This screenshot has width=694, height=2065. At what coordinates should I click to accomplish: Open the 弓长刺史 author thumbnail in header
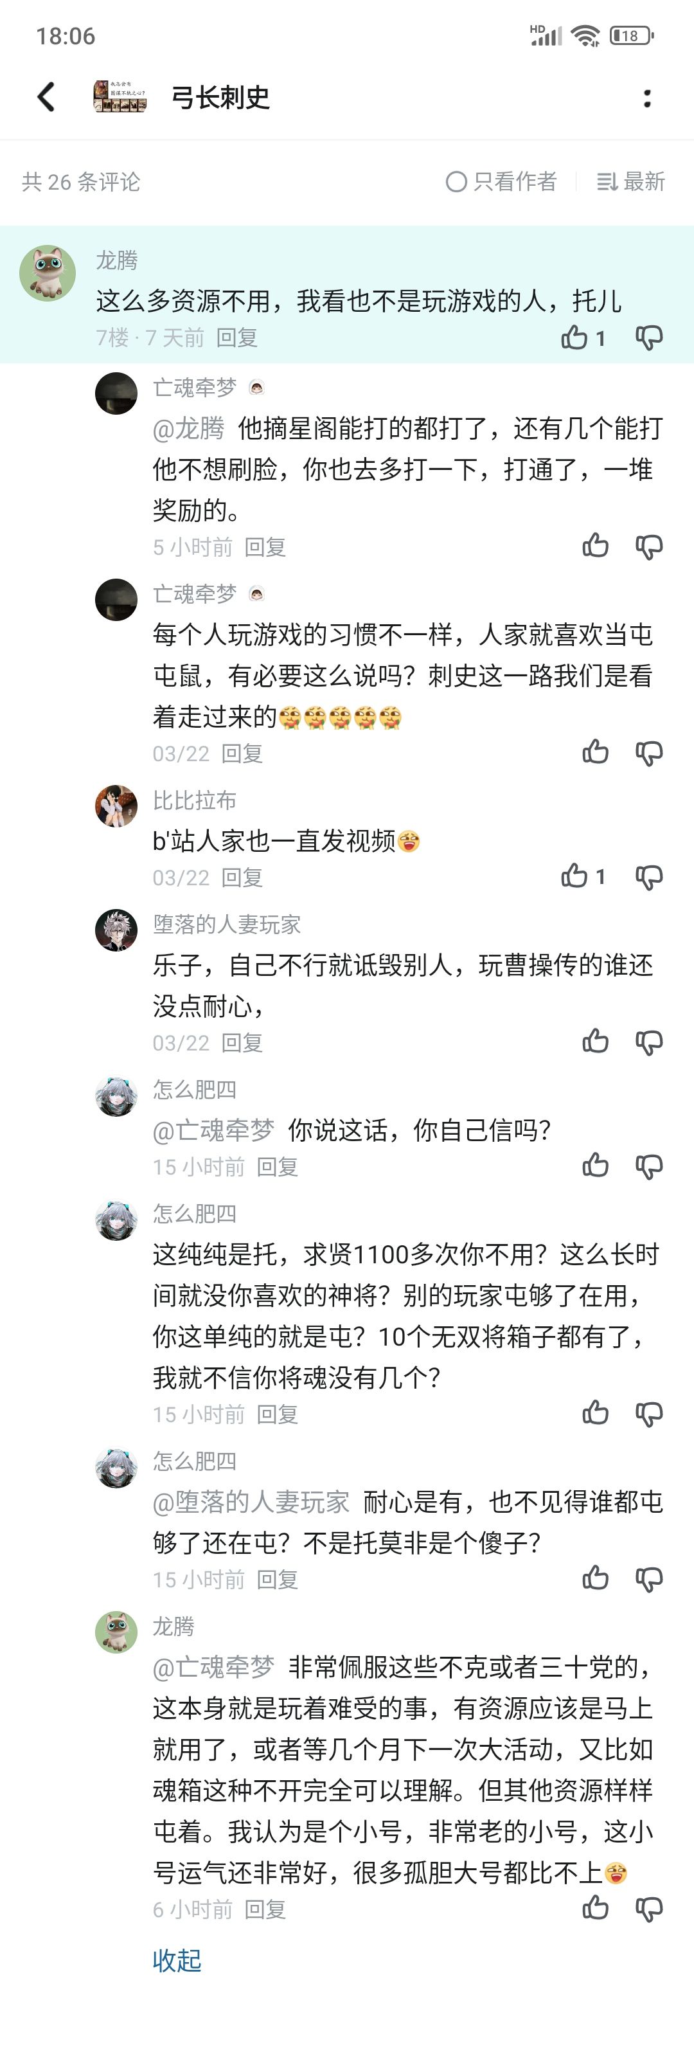pos(120,97)
